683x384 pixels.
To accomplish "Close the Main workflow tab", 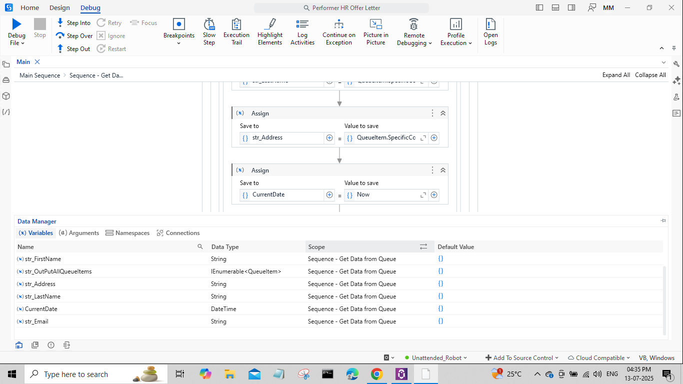I will [x=37, y=62].
